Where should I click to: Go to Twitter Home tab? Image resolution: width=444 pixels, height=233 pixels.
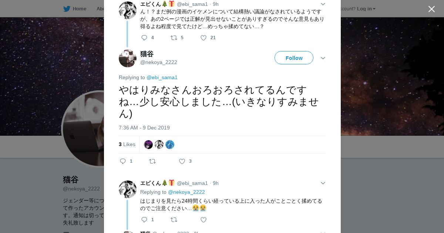coord(75,9)
